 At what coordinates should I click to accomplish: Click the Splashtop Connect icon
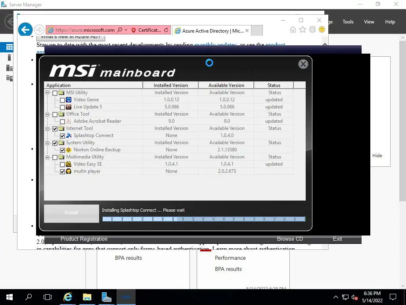click(69, 135)
